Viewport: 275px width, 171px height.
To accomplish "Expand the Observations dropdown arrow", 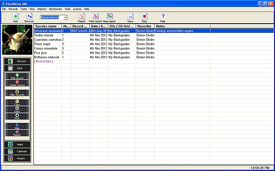I will coord(65,18).
